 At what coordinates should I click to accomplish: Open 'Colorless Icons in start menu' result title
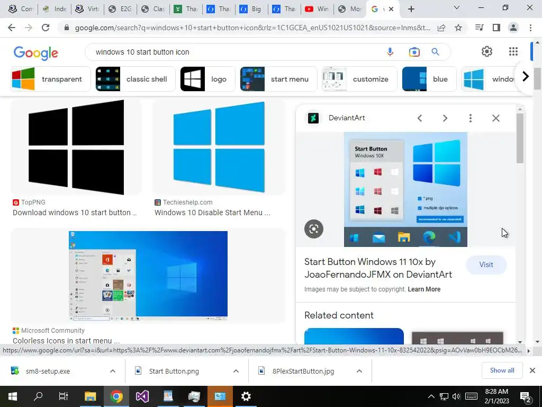(x=66, y=341)
